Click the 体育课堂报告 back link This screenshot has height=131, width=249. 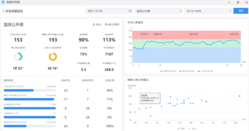point(14,11)
